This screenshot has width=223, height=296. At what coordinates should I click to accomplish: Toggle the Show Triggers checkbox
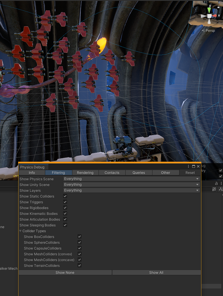tap(65, 202)
